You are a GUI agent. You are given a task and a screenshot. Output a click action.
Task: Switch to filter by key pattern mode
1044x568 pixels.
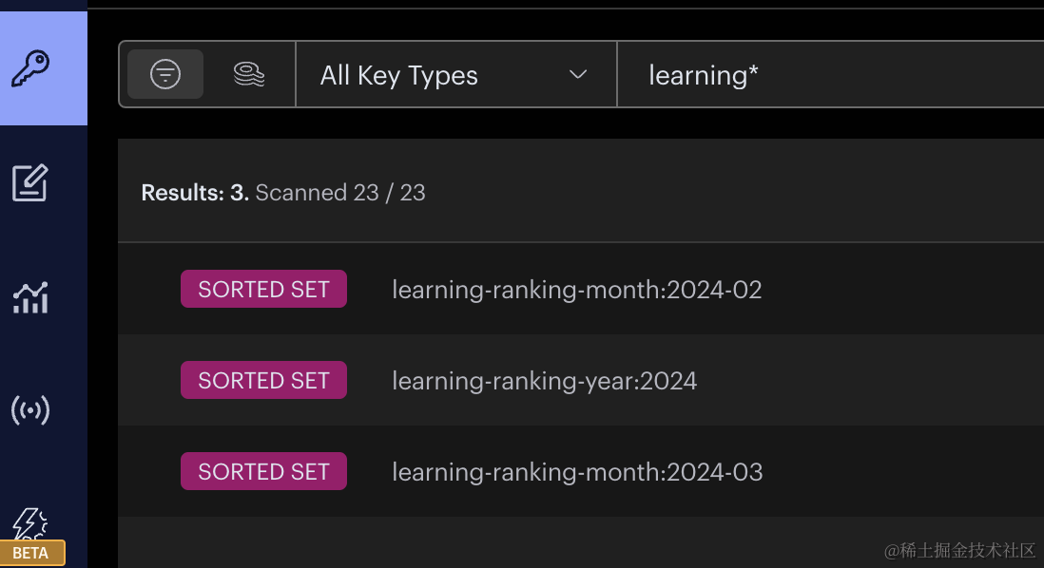(x=165, y=74)
